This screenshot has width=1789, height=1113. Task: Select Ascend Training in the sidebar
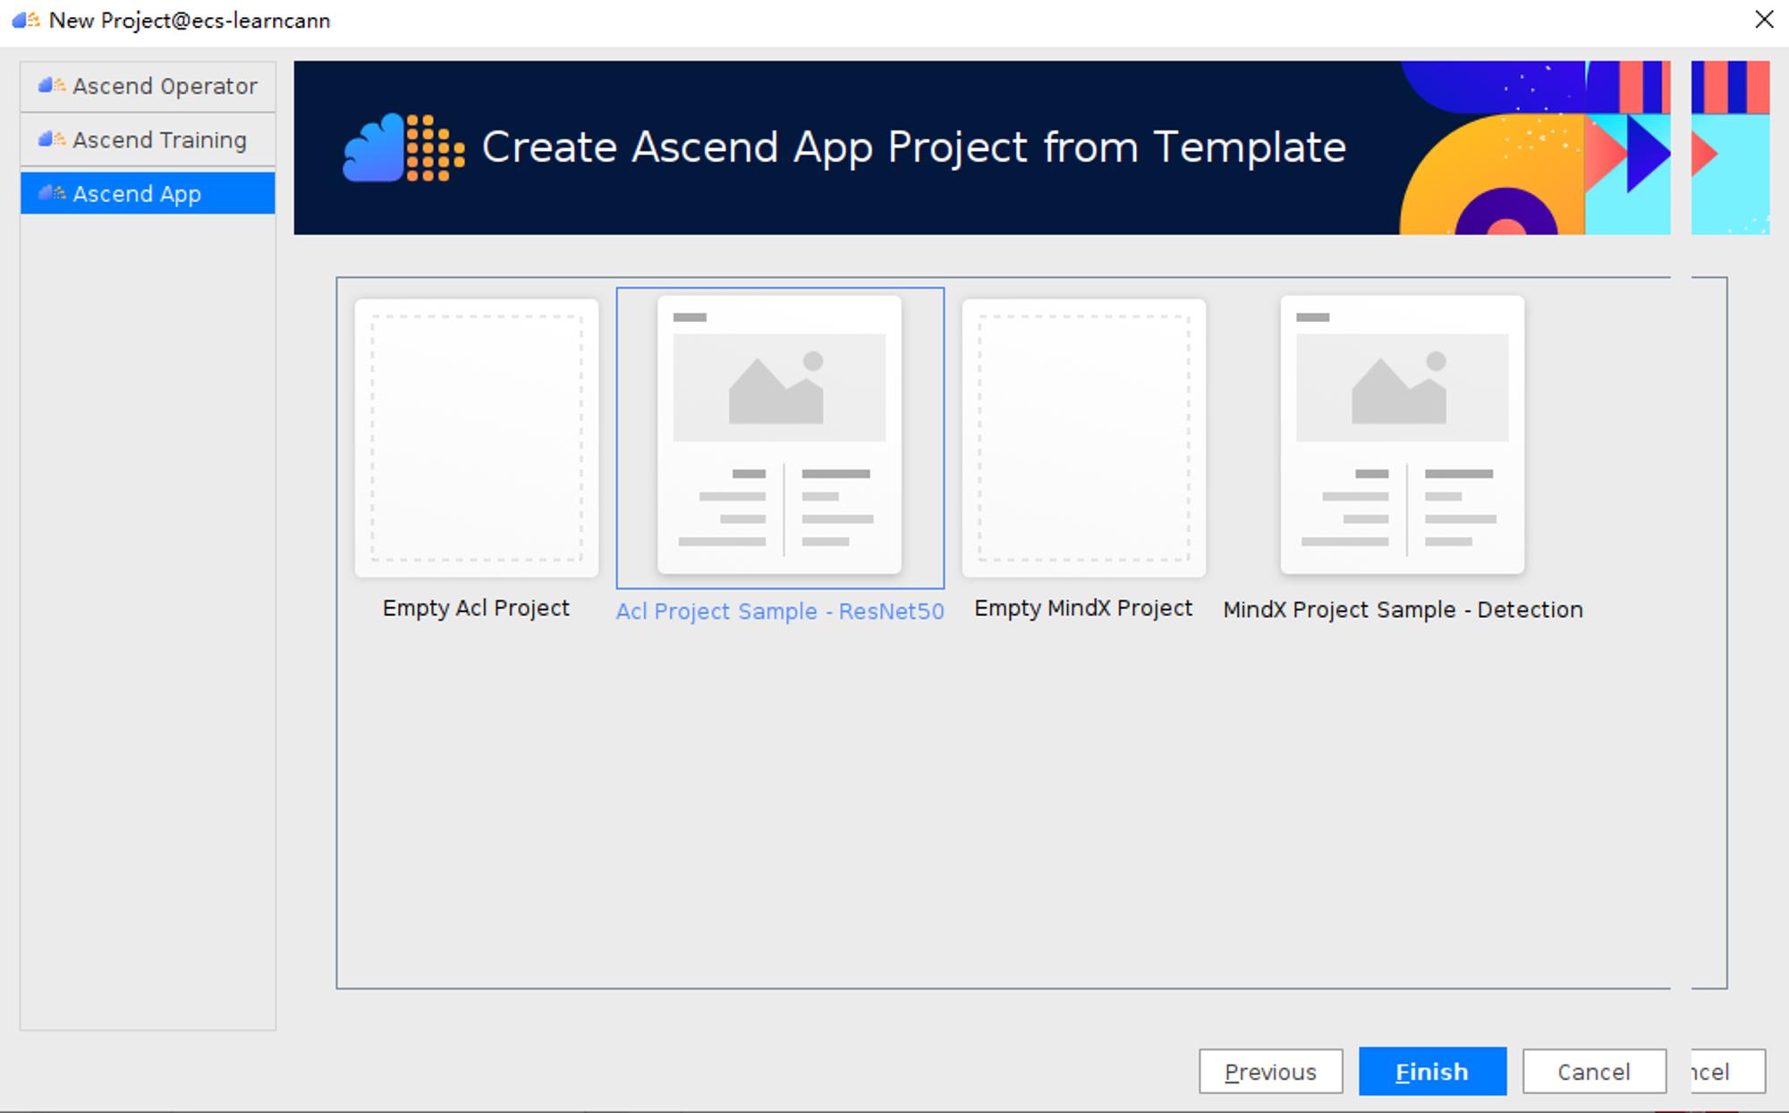click(x=148, y=139)
